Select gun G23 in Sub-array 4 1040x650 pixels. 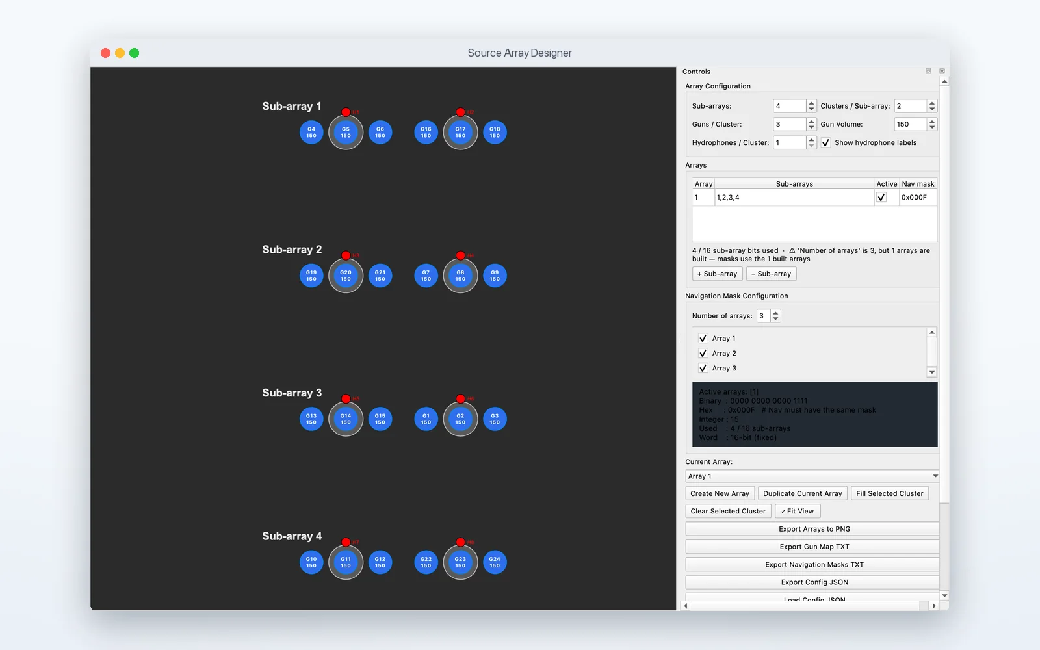460,562
